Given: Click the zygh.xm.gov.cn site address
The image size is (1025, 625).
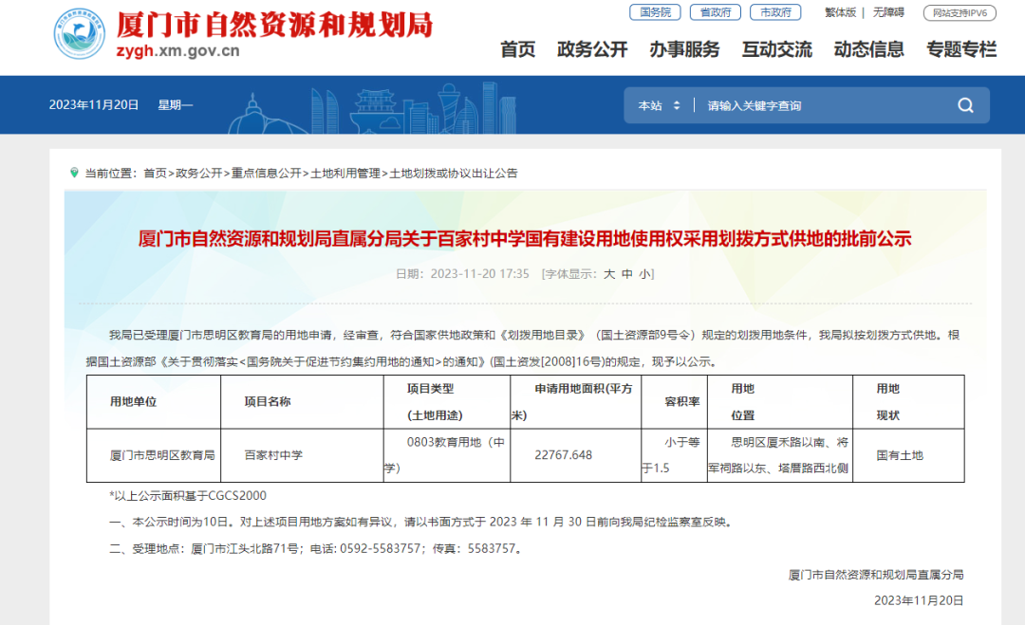Looking at the screenshot, I should point(177,51).
